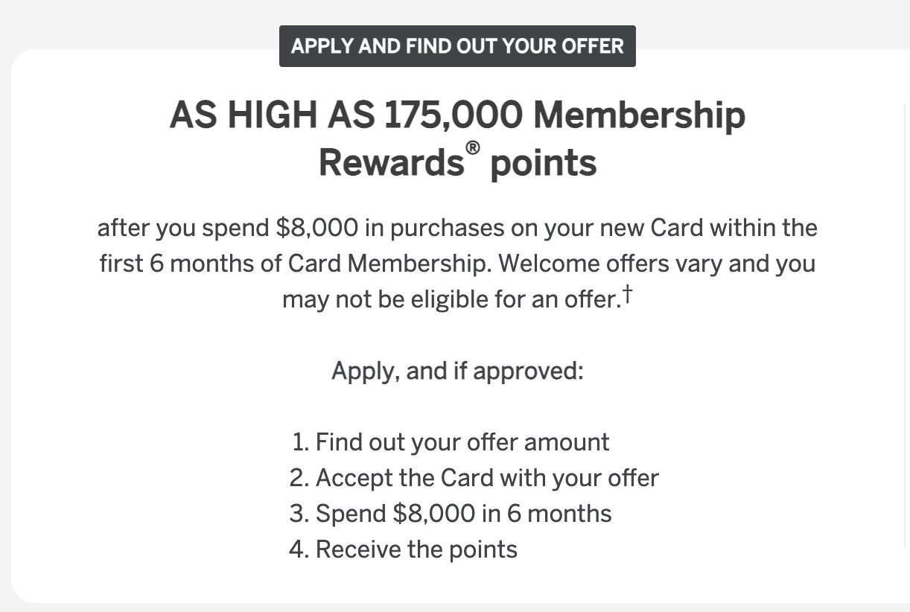Click the "first 6 months of Card Membership" text
This screenshot has width=910, height=612.
296,264
